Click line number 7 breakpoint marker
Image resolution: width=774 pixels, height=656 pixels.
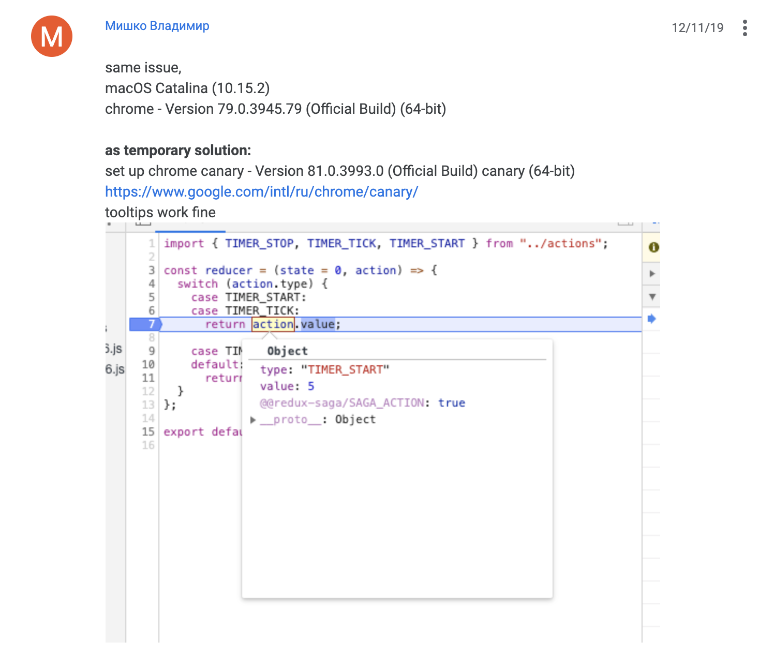[x=146, y=324]
